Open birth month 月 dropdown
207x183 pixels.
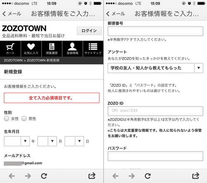(47, 141)
